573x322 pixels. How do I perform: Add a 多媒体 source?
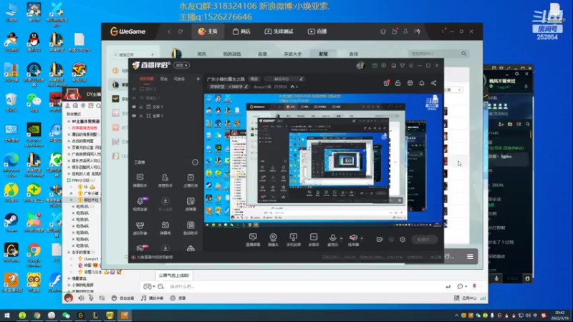[314, 240]
